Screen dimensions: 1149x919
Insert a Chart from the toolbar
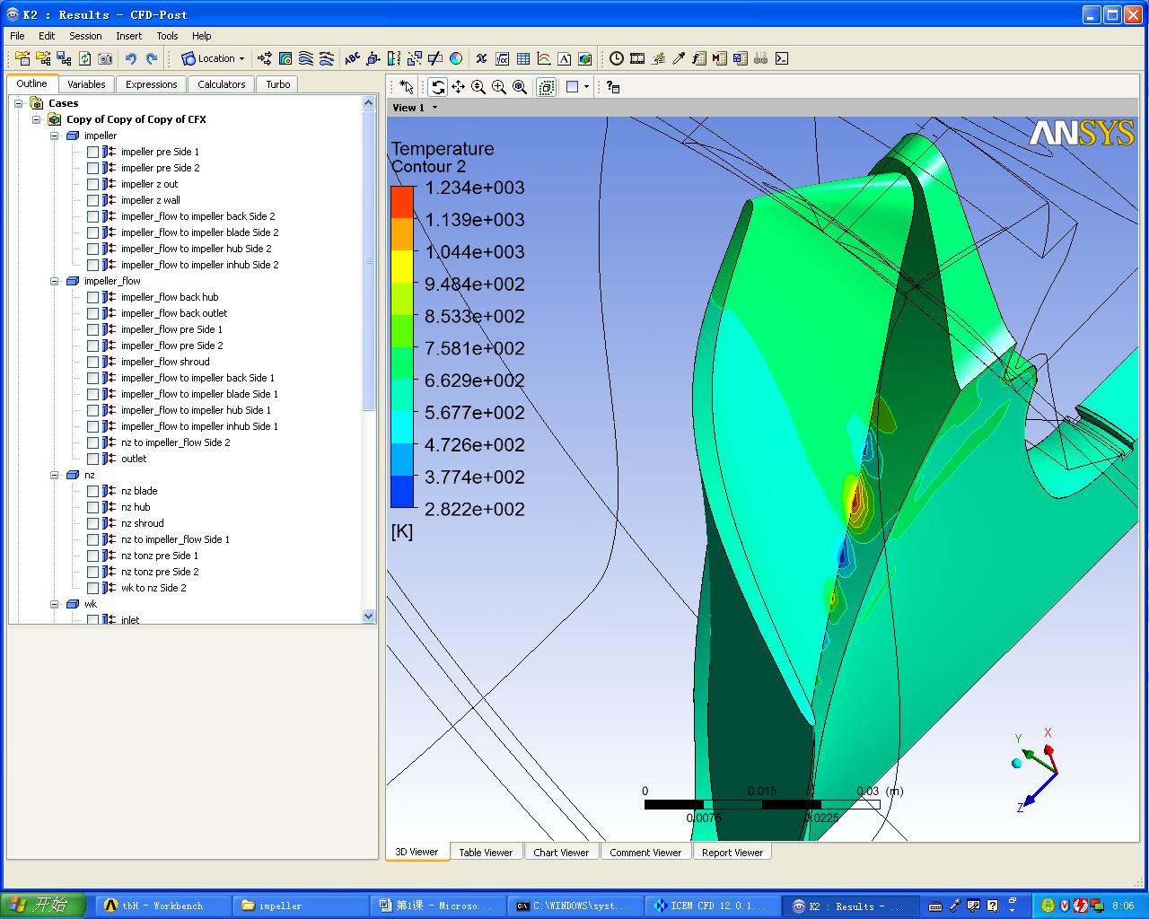pyautogui.click(x=544, y=58)
